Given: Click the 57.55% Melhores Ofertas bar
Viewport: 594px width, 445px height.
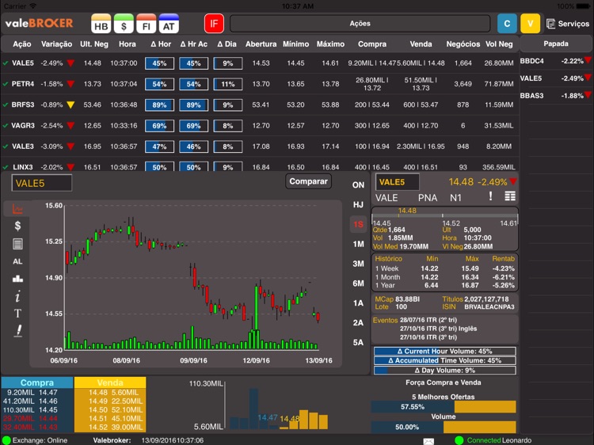Looking at the screenshot, I should point(444,407).
